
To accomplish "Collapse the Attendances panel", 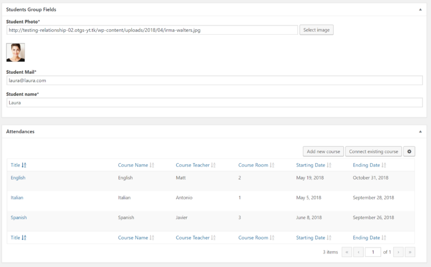I will (x=420, y=131).
